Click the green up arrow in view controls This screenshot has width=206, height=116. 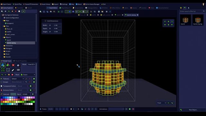point(168,22)
